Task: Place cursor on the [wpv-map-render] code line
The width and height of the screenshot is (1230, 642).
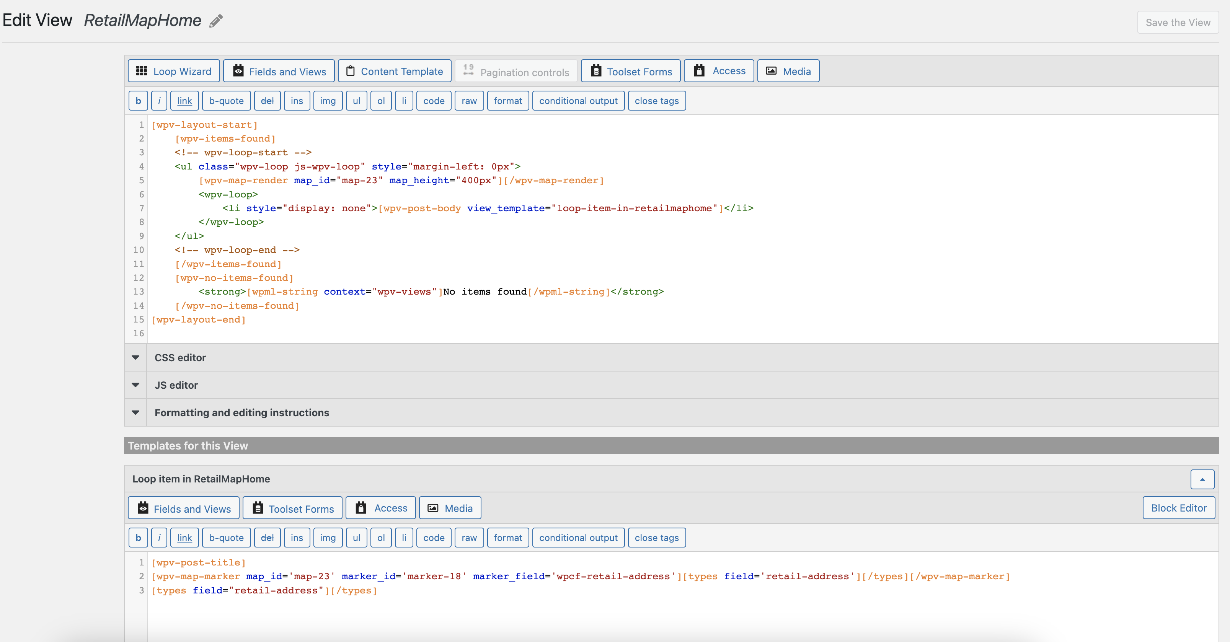Action: click(401, 181)
